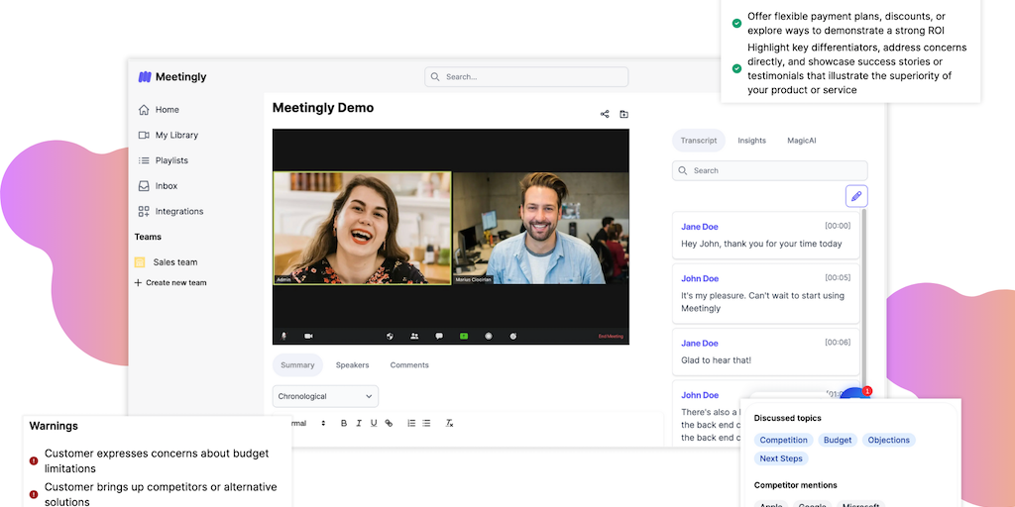Open the Chronological sort dropdown
1015x507 pixels.
tap(325, 396)
